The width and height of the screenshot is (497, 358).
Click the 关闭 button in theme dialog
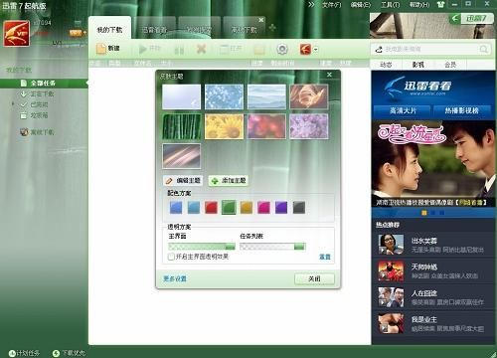[314, 278]
